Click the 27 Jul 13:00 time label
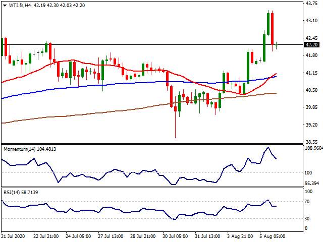Image resolution: width=323 pixels, height=242 pixels. coord(111,236)
